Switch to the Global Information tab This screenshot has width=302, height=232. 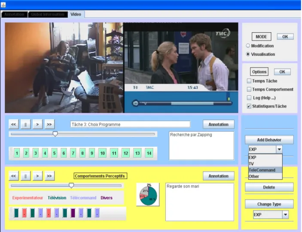[48, 14]
